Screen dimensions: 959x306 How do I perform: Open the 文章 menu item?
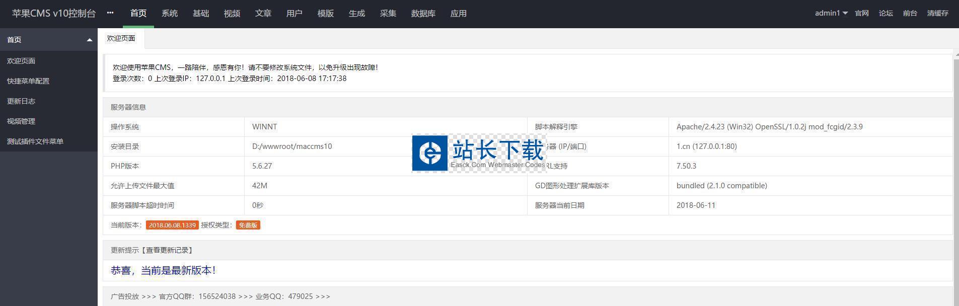point(263,14)
